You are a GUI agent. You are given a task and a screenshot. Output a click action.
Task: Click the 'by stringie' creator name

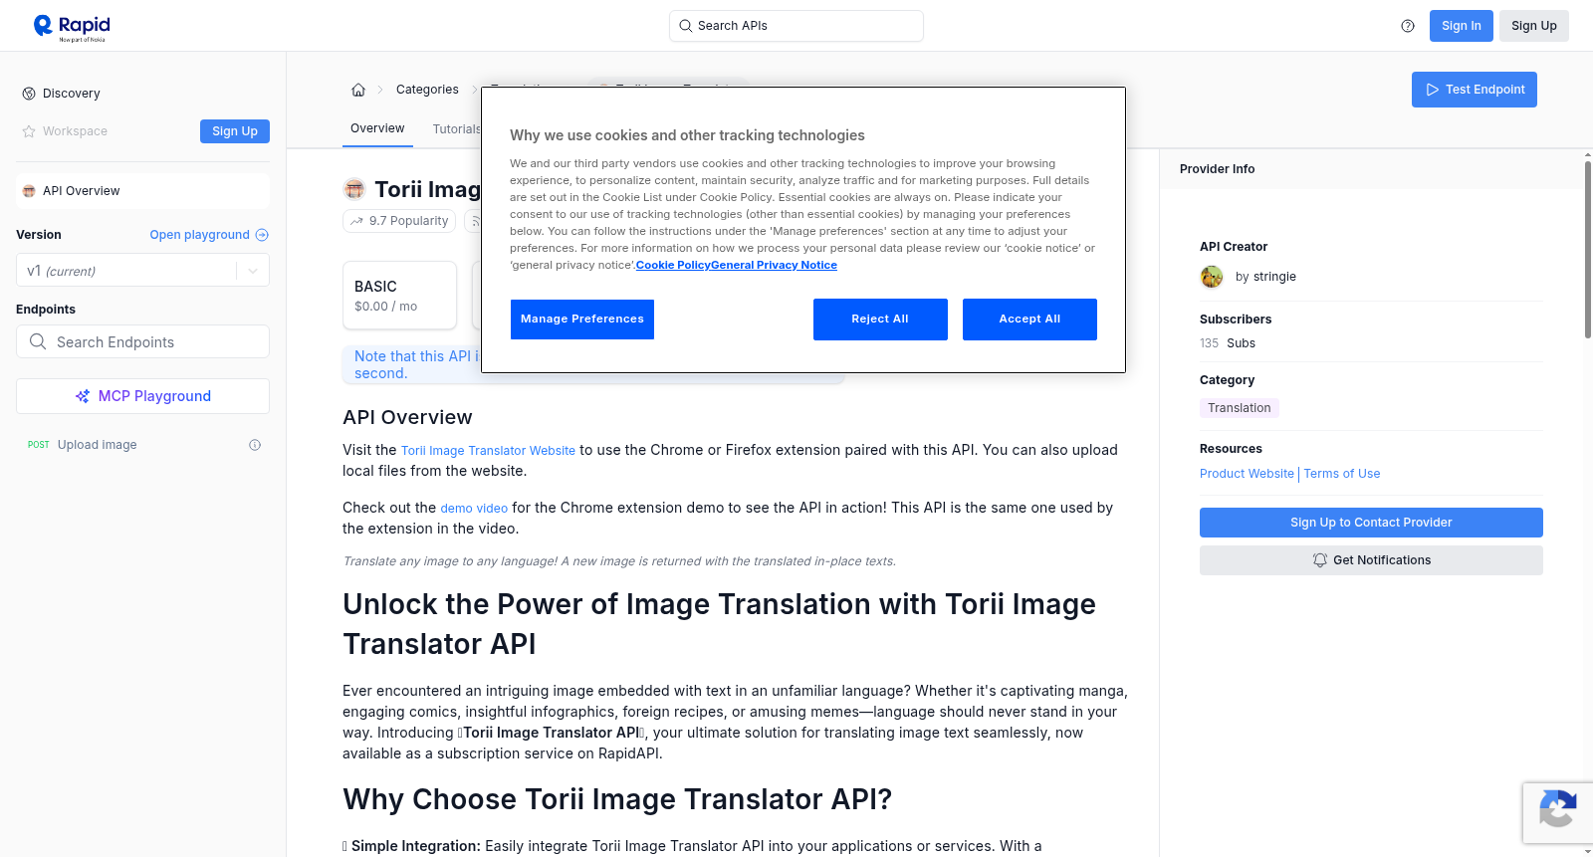pyautogui.click(x=1265, y=277)
